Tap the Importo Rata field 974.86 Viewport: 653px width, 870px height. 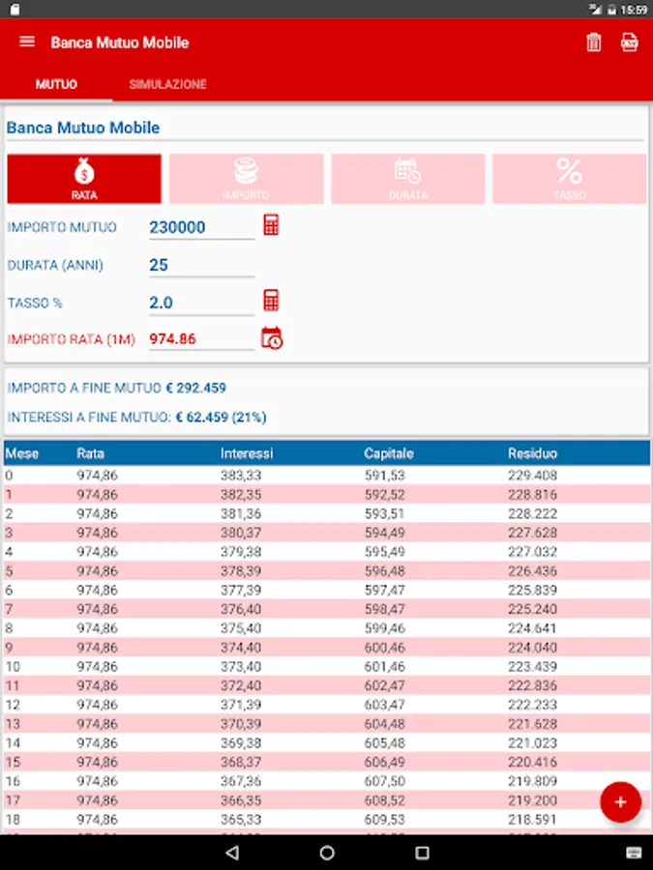201,339
